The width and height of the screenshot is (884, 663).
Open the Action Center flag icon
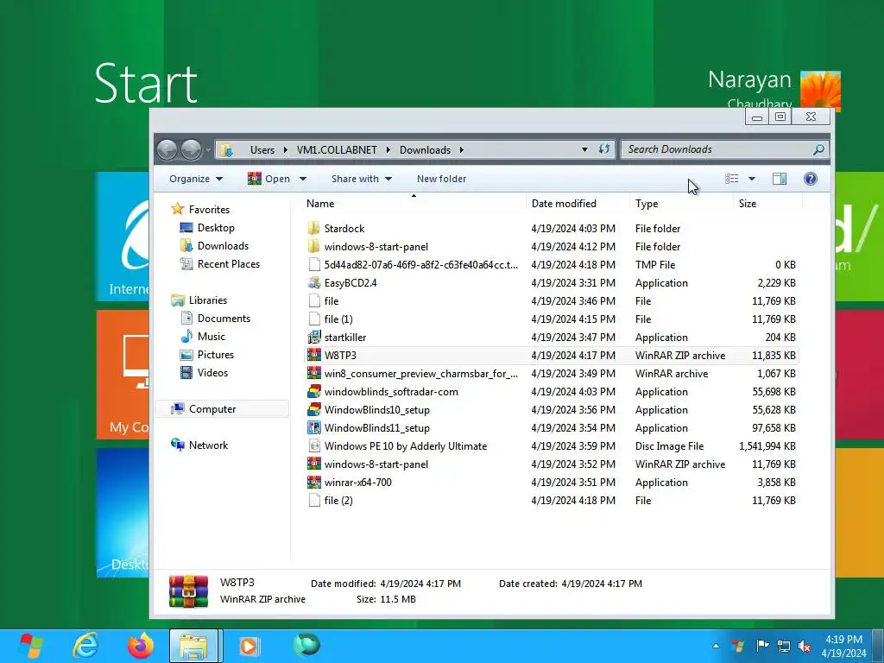(x=762, y=646)
